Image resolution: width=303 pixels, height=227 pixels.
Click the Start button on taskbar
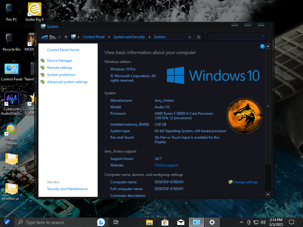[x=7, y=222]
